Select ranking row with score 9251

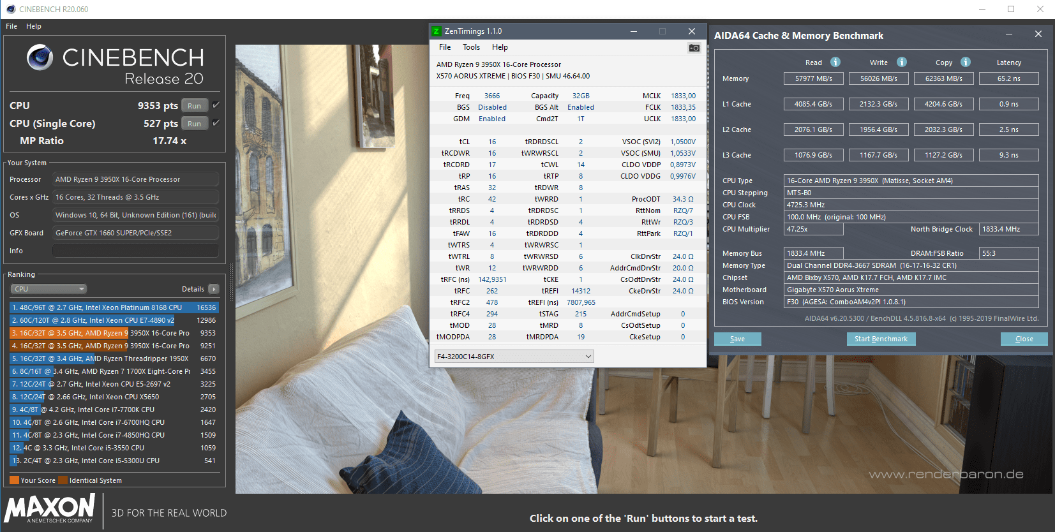click(x=114, y=346)
